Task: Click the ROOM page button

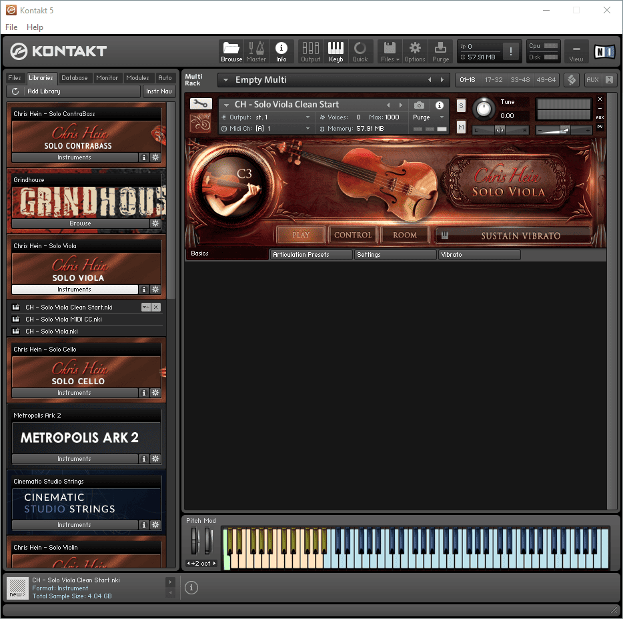Action: tap(405, 235)
